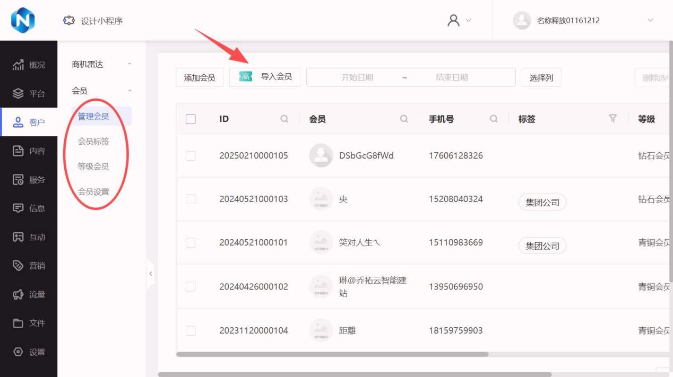Check the box for member DSbGcG8fWd
Image resolution: width=673 pixels, height=377 pixels.
click(x=191, y=156)
